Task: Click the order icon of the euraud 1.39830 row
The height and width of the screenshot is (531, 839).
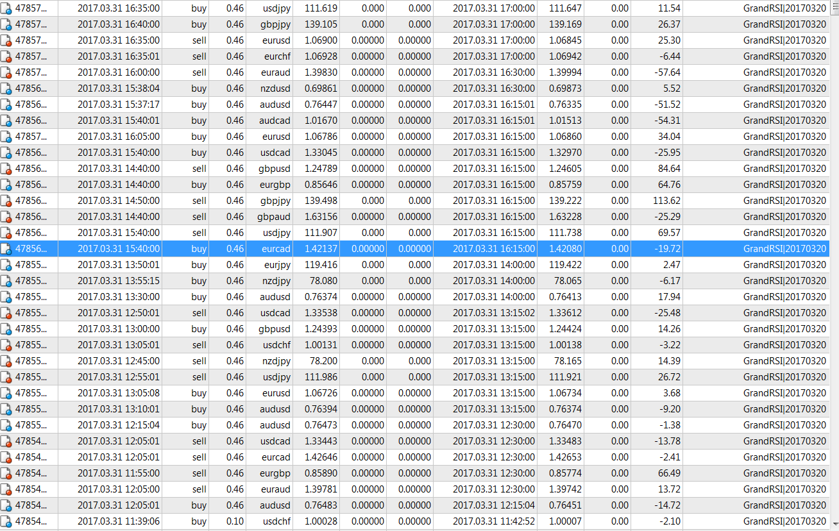Action: pyautogui.click(x=6, y=72)
